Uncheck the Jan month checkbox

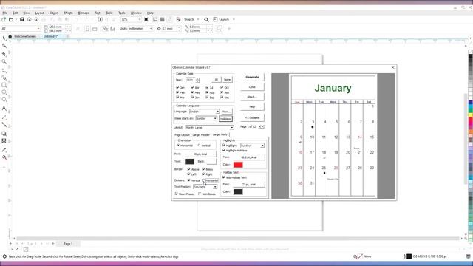point(177,87)
